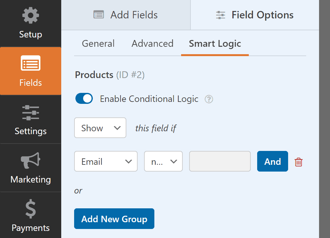
Task: Click the empty rule value field
Action: tap(220, 161)
